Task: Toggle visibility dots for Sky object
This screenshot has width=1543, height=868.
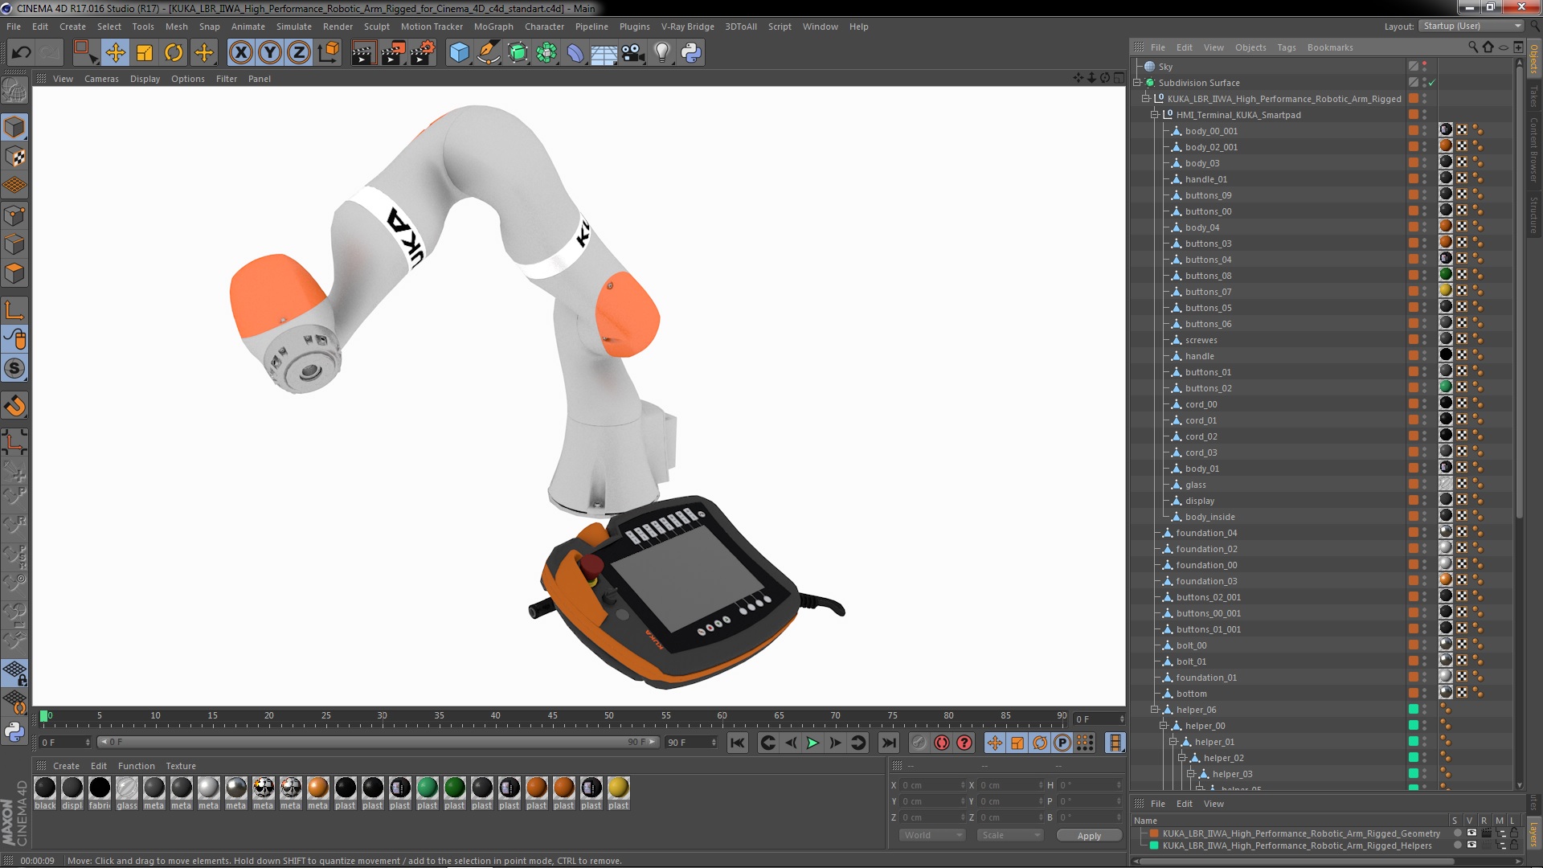Action: 1425,67
